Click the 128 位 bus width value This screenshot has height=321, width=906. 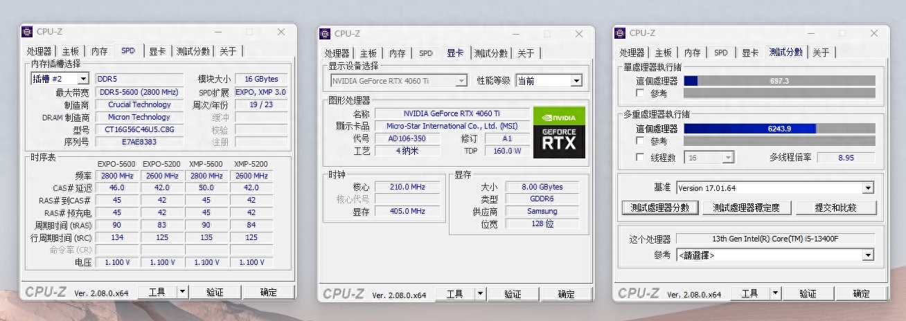[542, 224]
